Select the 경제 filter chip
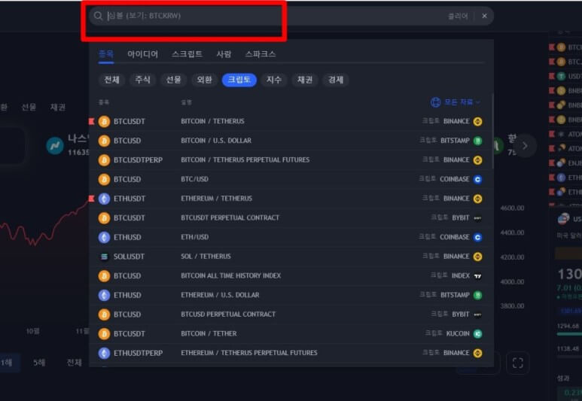The image size is (582, 401). click(336, 80)
